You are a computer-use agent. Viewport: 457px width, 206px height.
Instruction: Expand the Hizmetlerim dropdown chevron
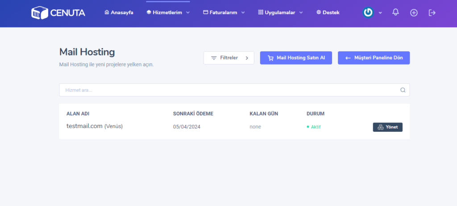coord(188,13)
